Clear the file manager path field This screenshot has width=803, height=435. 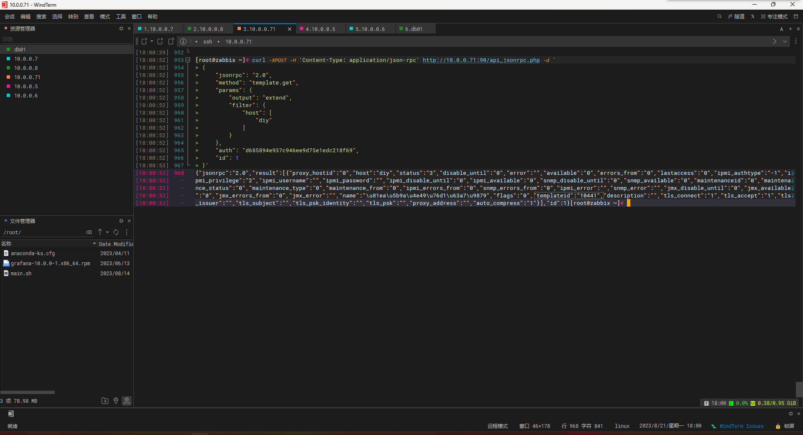pos(89,232)
